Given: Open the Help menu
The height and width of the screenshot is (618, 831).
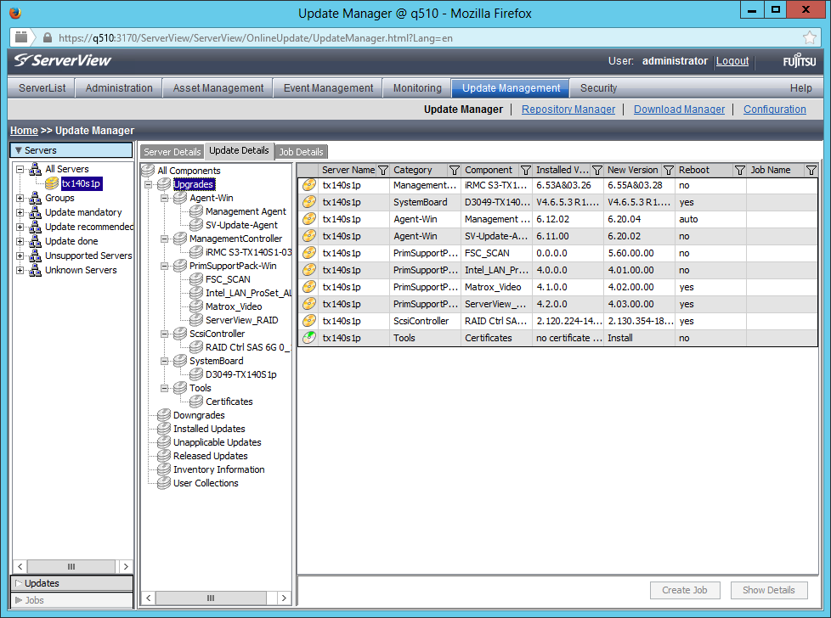Looking at the screenshot, I should (800, 88).
